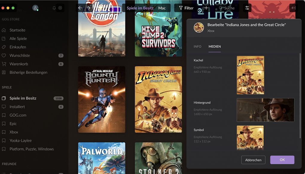This screenshot has height=174, width=305.
Task: Click the Alle Spiele icon
Action: click(x=4, y=39)
